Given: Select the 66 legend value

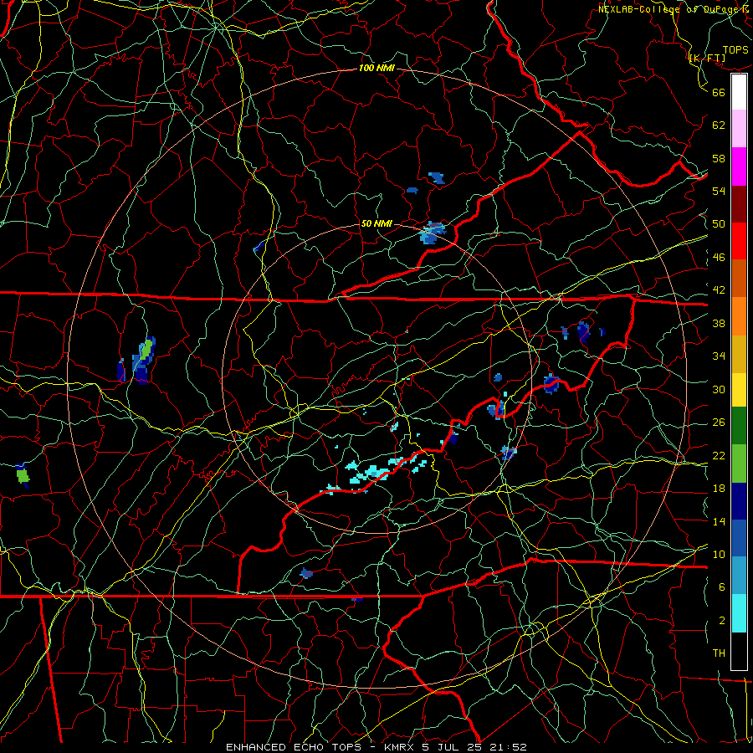Looking at the screenshot, I should [x=719, y=92].
